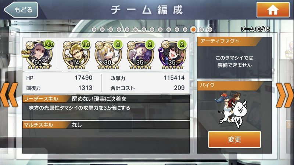Select purple-haired character fourth slot
This screenshot has height=165, width=294.
click(x=140, y=55)
